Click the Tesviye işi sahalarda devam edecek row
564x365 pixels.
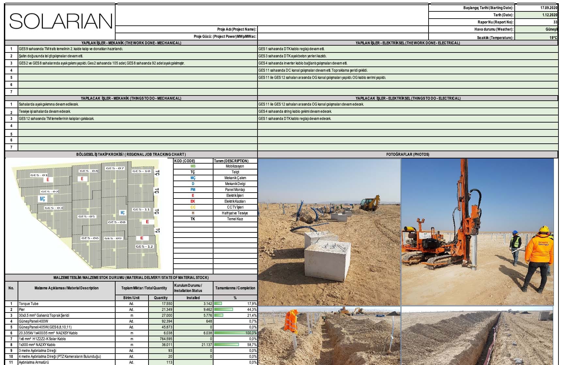(x=131, y=111)
